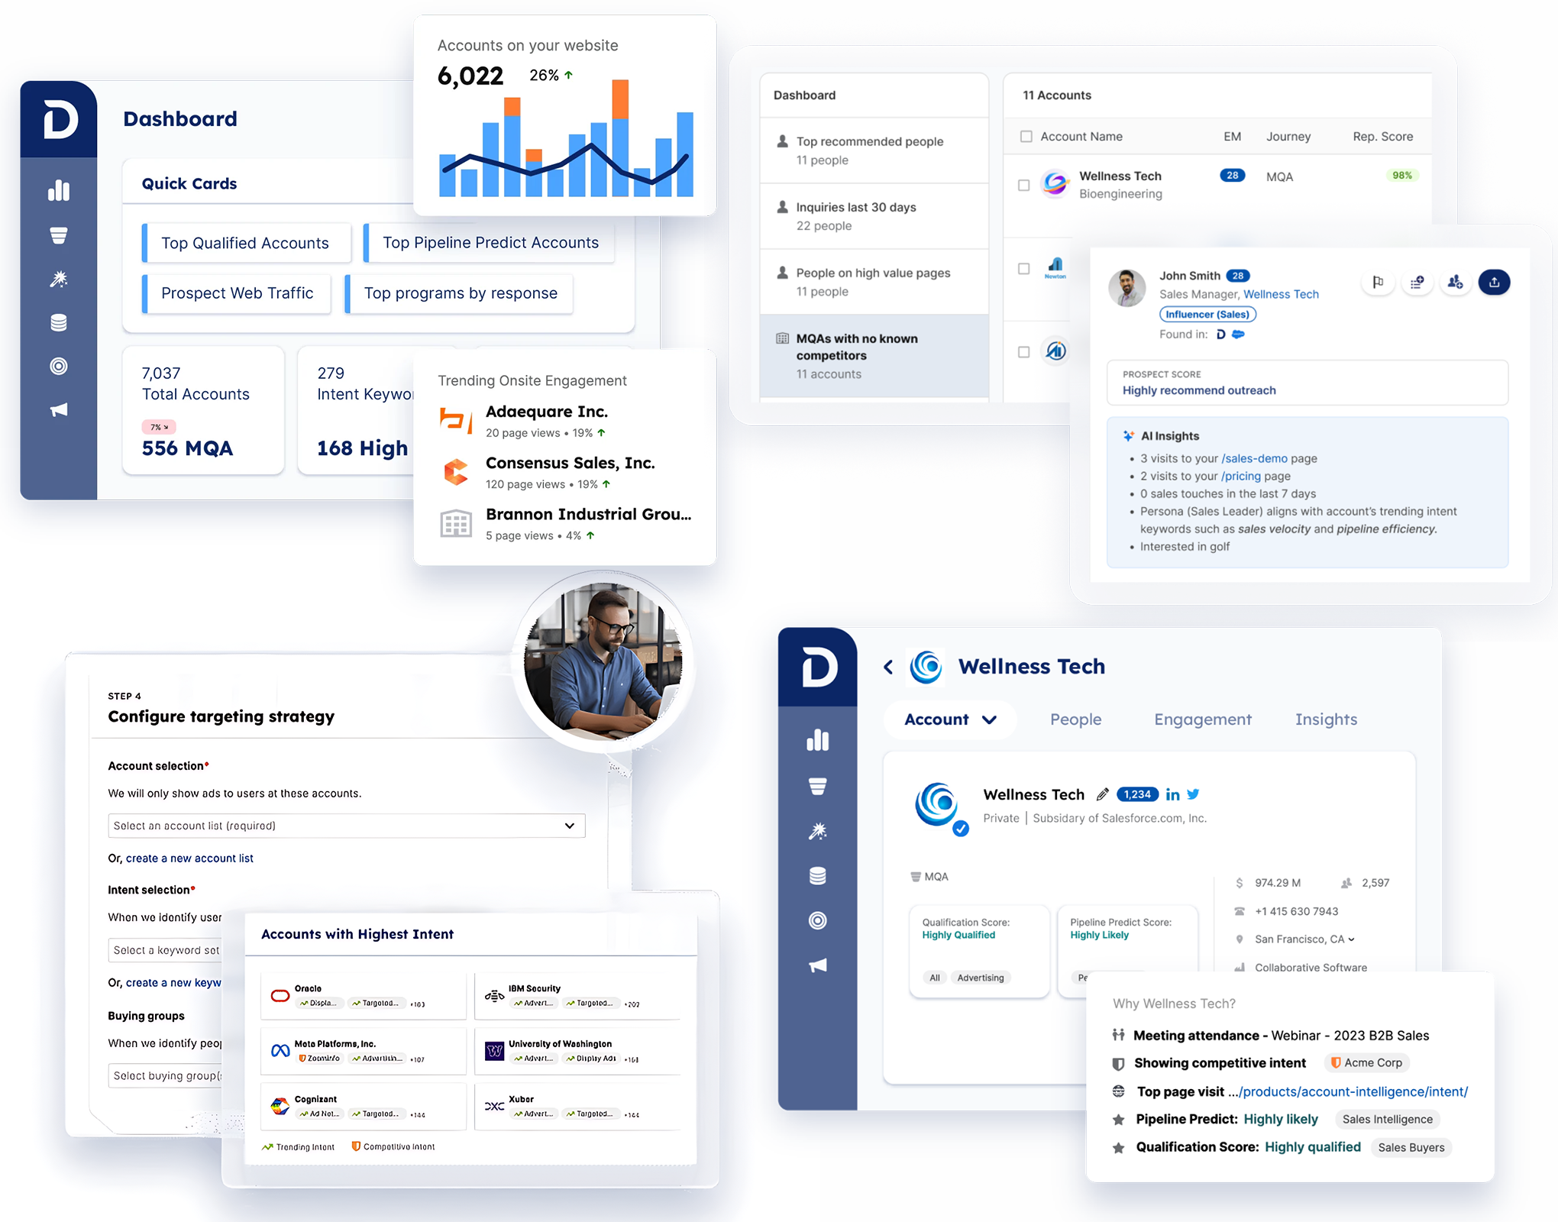Click create a new account list link
The width and height of the screenshot is (1558, 1222).
point(189,858)
